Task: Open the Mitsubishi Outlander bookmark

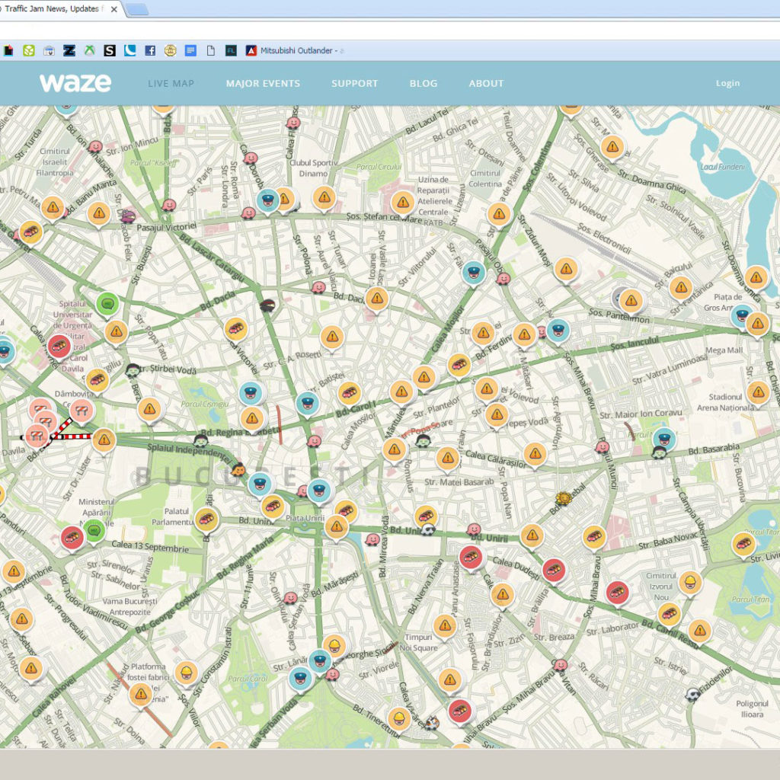Action: [x=294, y=50]
